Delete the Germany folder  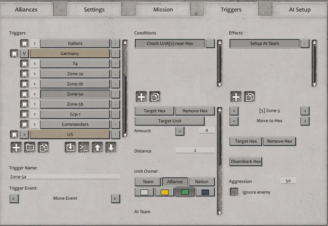pos(115,54)
